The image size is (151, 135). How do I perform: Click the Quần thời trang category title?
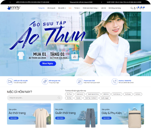(65, 113)
